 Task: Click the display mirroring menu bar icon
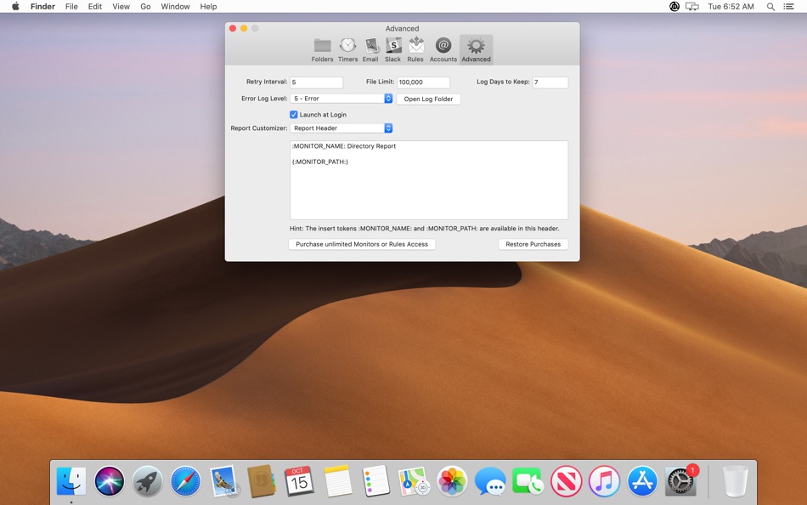(692, 7)
